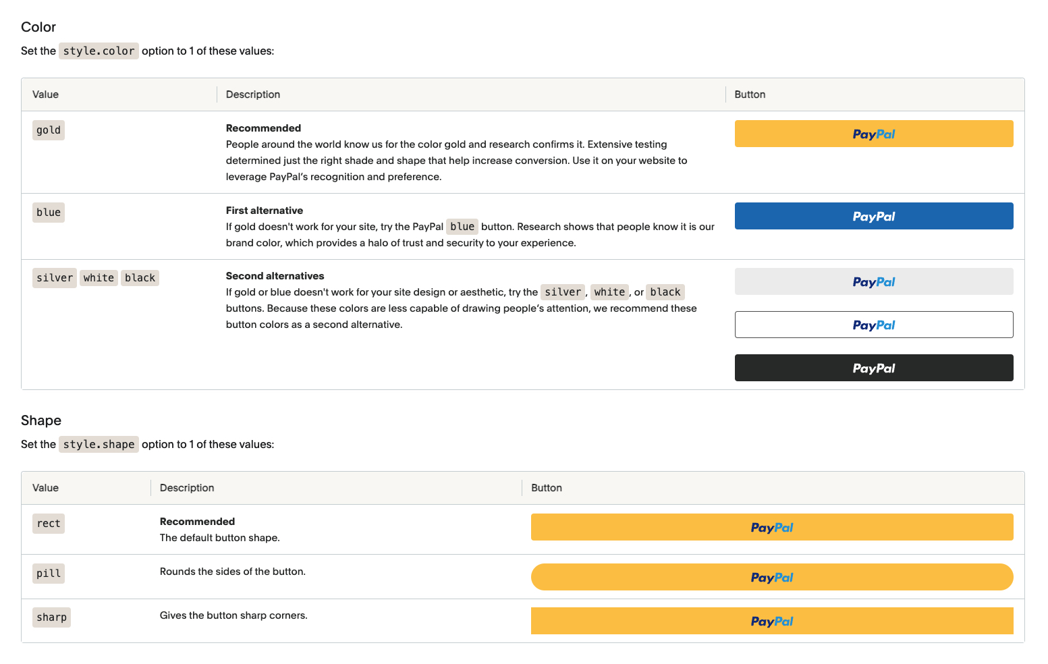Click 'Description' header in Color table
This screenshot has height=664, width=1048.
[x=253, y=94]
